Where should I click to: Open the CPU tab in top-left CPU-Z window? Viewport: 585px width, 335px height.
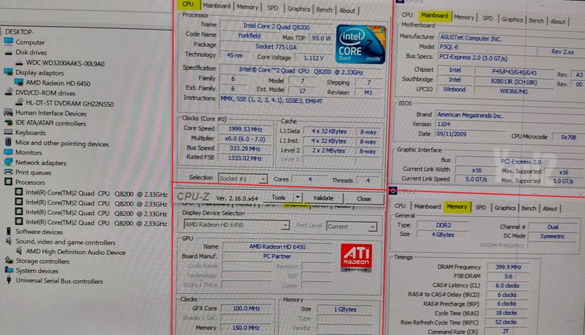pos(188,4)
